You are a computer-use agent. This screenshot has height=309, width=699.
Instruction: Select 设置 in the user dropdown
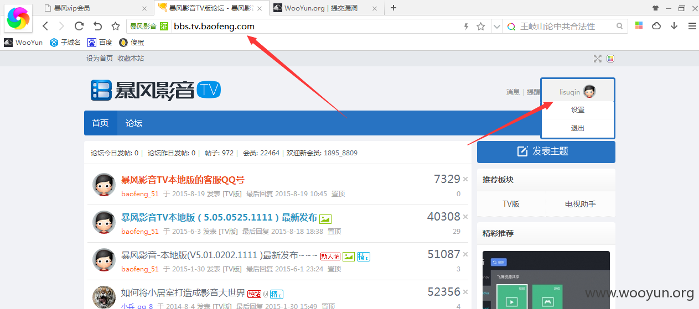point(578,110)
